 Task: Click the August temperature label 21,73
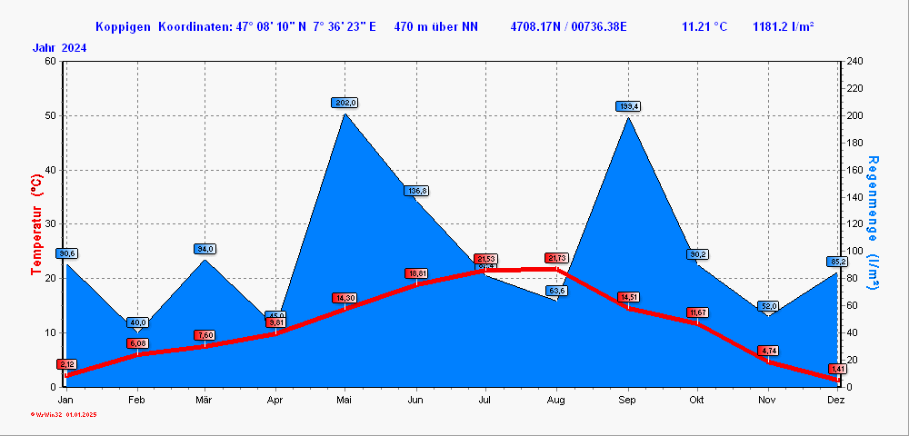[x=557, y=258]
